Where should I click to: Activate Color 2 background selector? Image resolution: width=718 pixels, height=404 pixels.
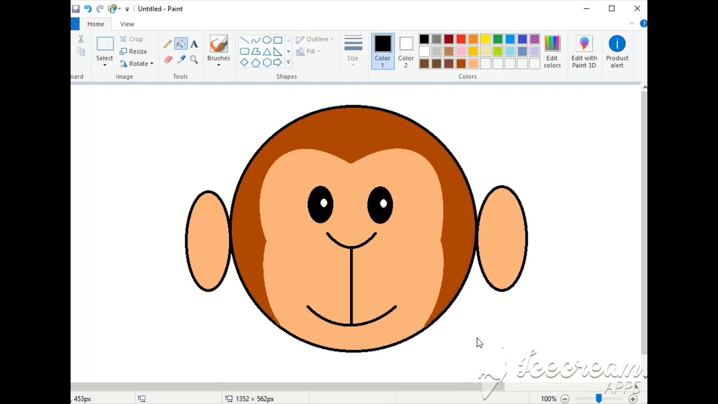click(406, 51)
